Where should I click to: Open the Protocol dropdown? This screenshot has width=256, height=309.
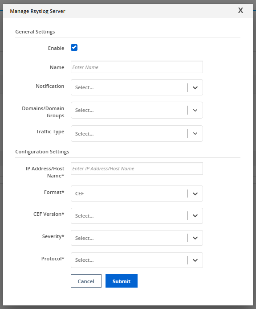(x=137, y=260)
